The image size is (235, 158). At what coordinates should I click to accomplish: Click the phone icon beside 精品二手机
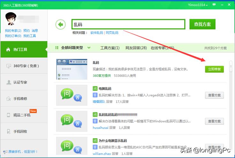point(9,115)
